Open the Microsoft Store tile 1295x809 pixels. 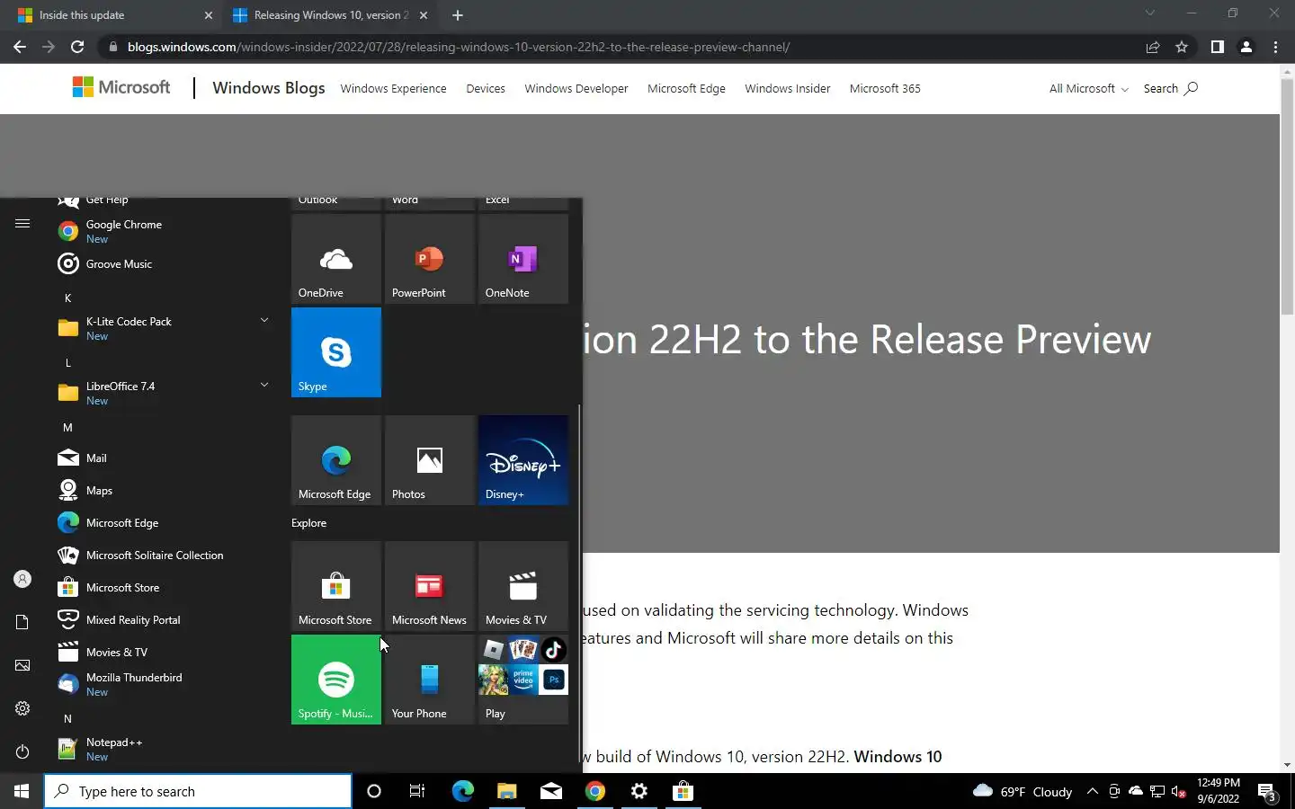(x=336, y=586)
